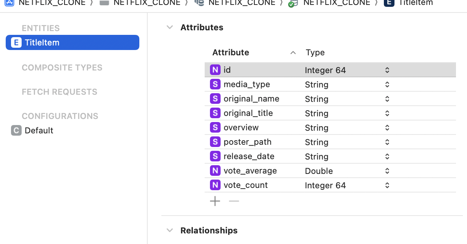Click the vote_average attribute N icon
The image size is (467, 244).
click(x=215, y=170)
